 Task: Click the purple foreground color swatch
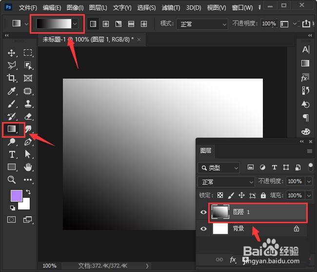tap(17, 196)
